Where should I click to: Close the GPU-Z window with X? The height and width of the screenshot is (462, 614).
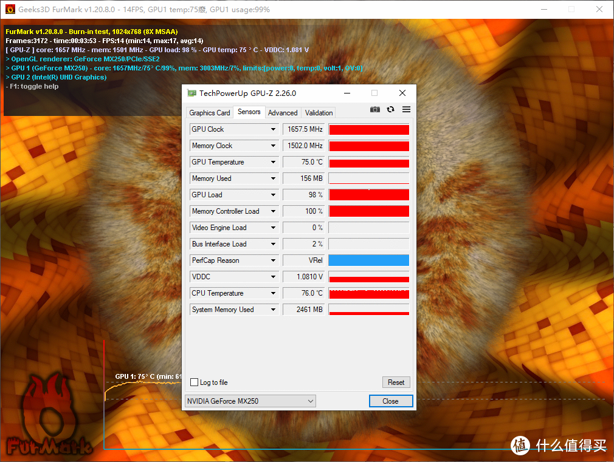tap(402, 93)
